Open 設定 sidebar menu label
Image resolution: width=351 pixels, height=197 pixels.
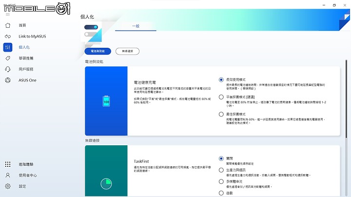click(22, 186)
